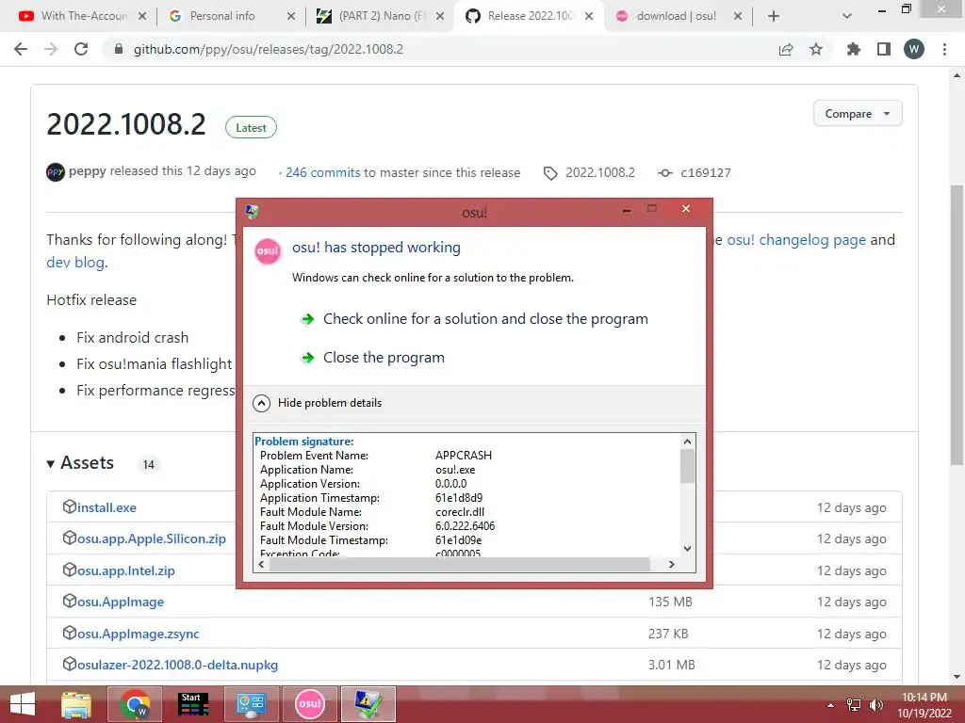Show the tab search dropdown chevron
The image size is (965, 723).
847,16
